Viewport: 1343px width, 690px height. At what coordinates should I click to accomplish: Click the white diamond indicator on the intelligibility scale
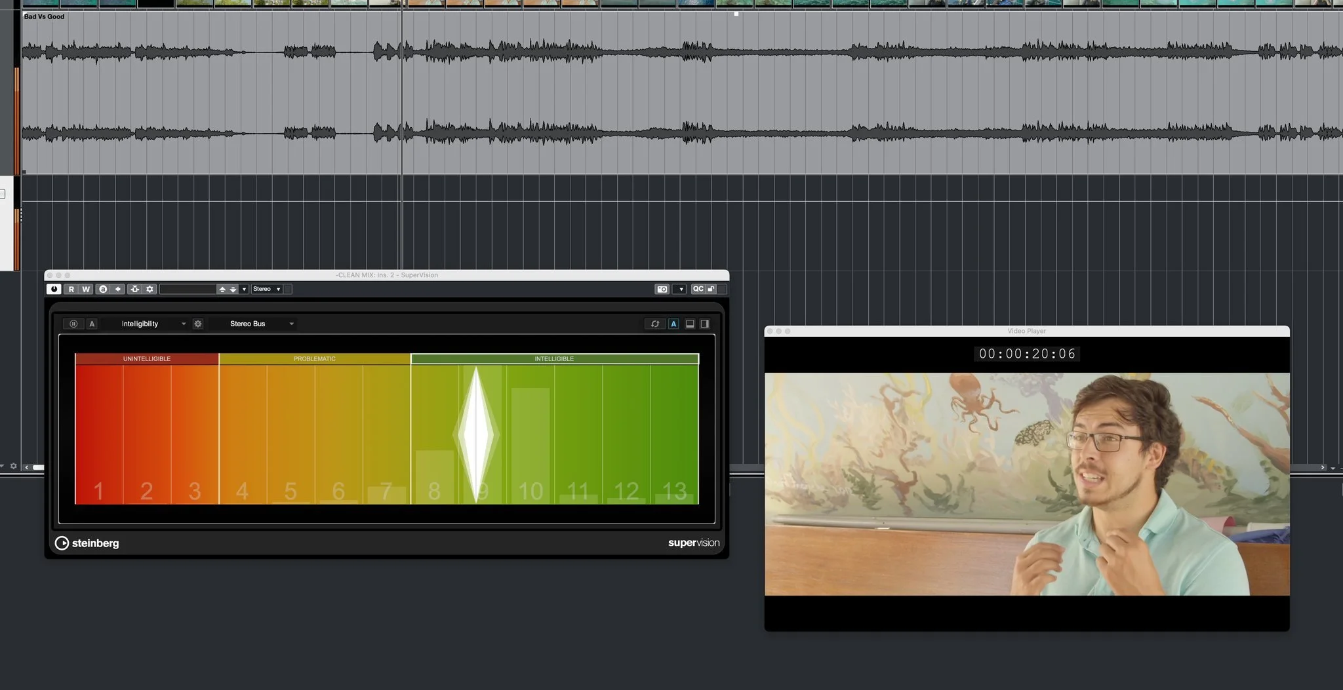pyautogui.click(x=476, y=432)
